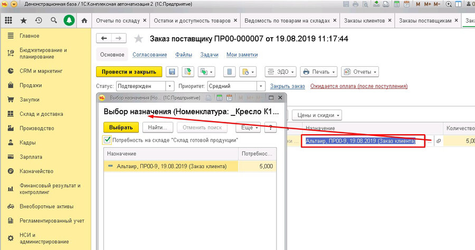The width and height of the screenshot is (475, 250).
Task: Open the document structure list icon
Action: pyautogui.click(x=230, y=72)
